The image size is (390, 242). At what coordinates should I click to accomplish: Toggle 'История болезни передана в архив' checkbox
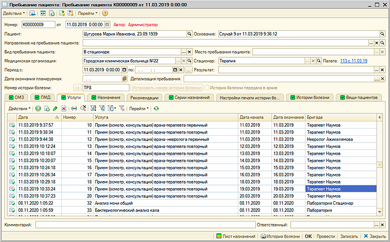click(207, 87)
